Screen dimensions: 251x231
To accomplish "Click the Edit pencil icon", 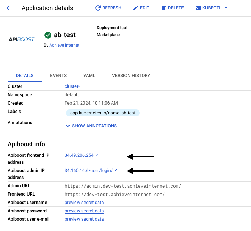I will 136,8.
